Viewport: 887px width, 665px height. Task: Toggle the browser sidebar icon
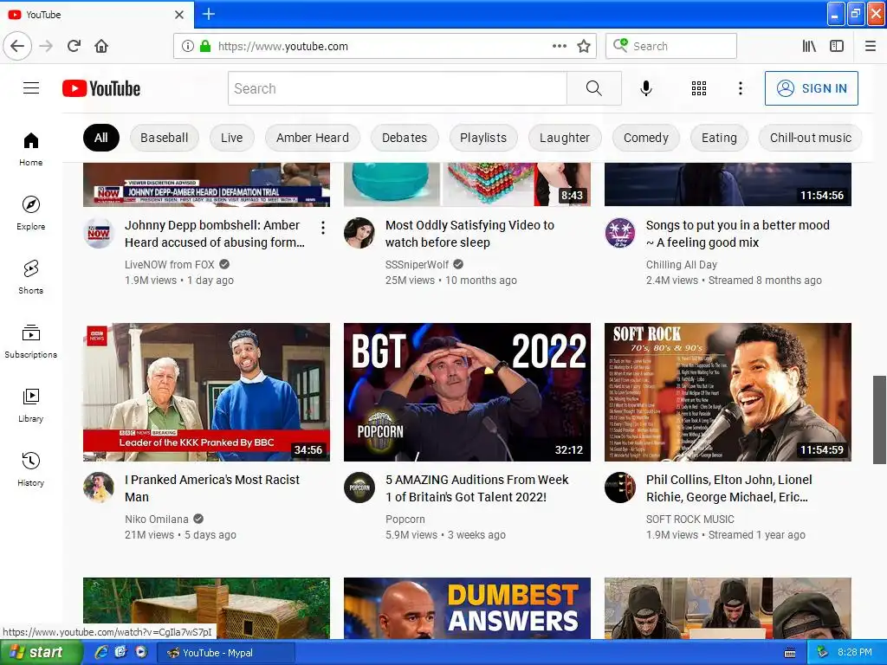click(837, 46)
